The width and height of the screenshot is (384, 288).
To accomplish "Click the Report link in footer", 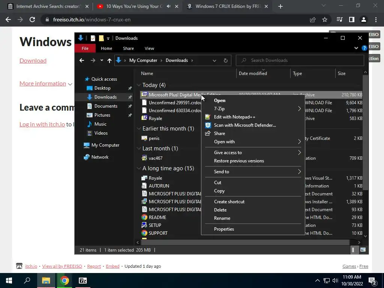I will coord(94,266).
